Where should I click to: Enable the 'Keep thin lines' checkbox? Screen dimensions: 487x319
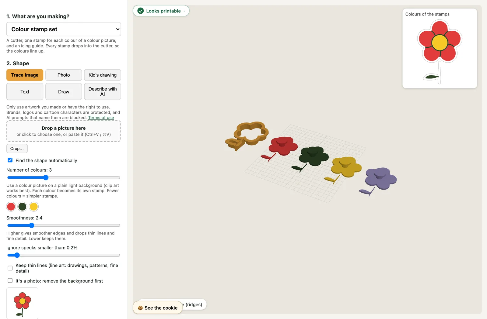(10, 268)
